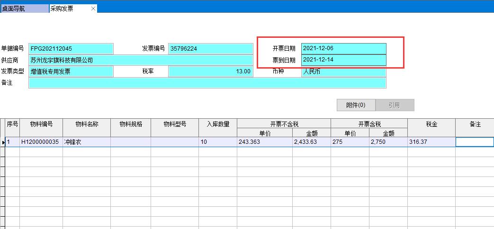Click the 备注 cell in row 1

tap(474, 142)
